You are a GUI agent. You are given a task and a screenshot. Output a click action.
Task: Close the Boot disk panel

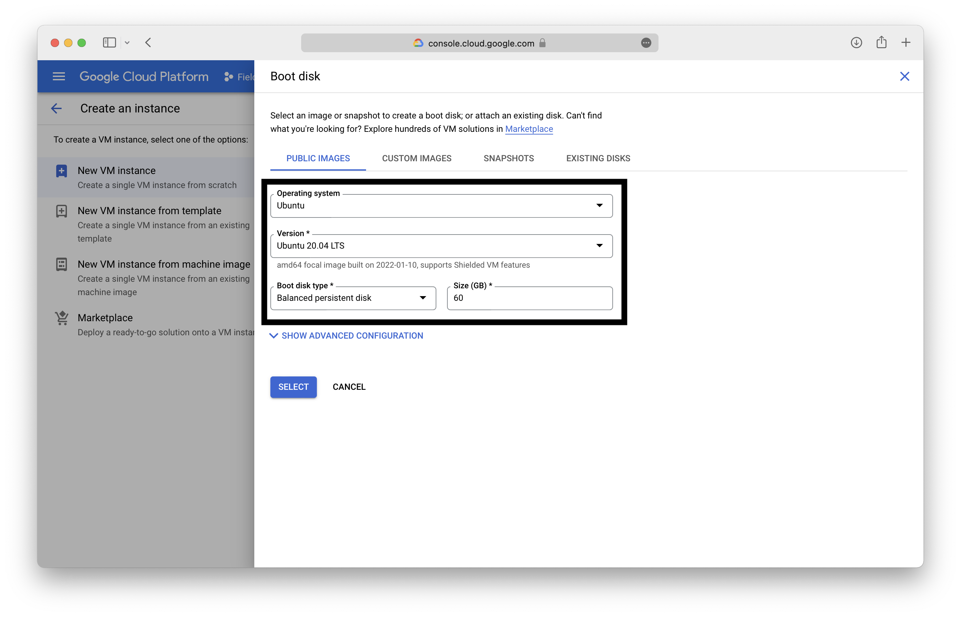click(x=904, y=76)
